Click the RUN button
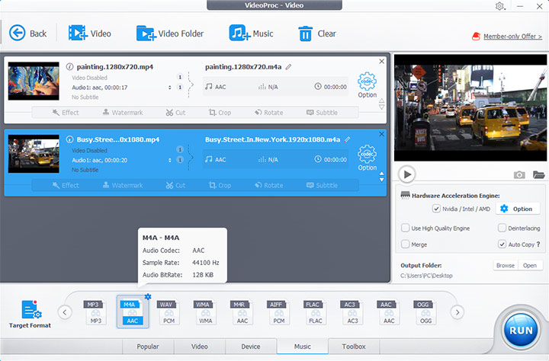The width and height of the screenshot is (549, 361). [521, 331]
